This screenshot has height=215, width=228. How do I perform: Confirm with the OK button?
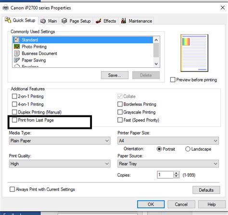tap(151, 204)
